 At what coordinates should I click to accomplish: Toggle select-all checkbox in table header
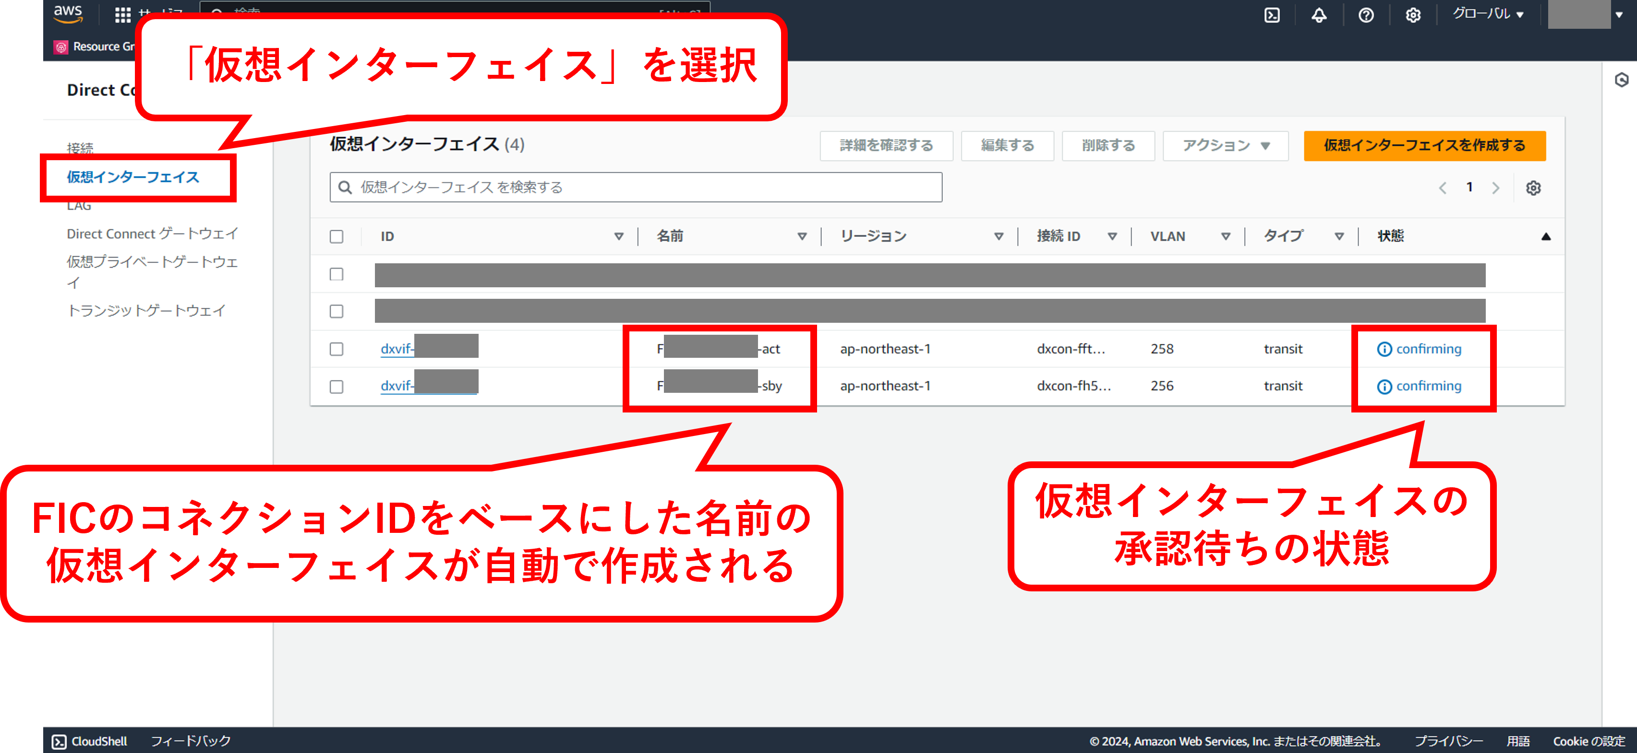[x=337, y=237]
